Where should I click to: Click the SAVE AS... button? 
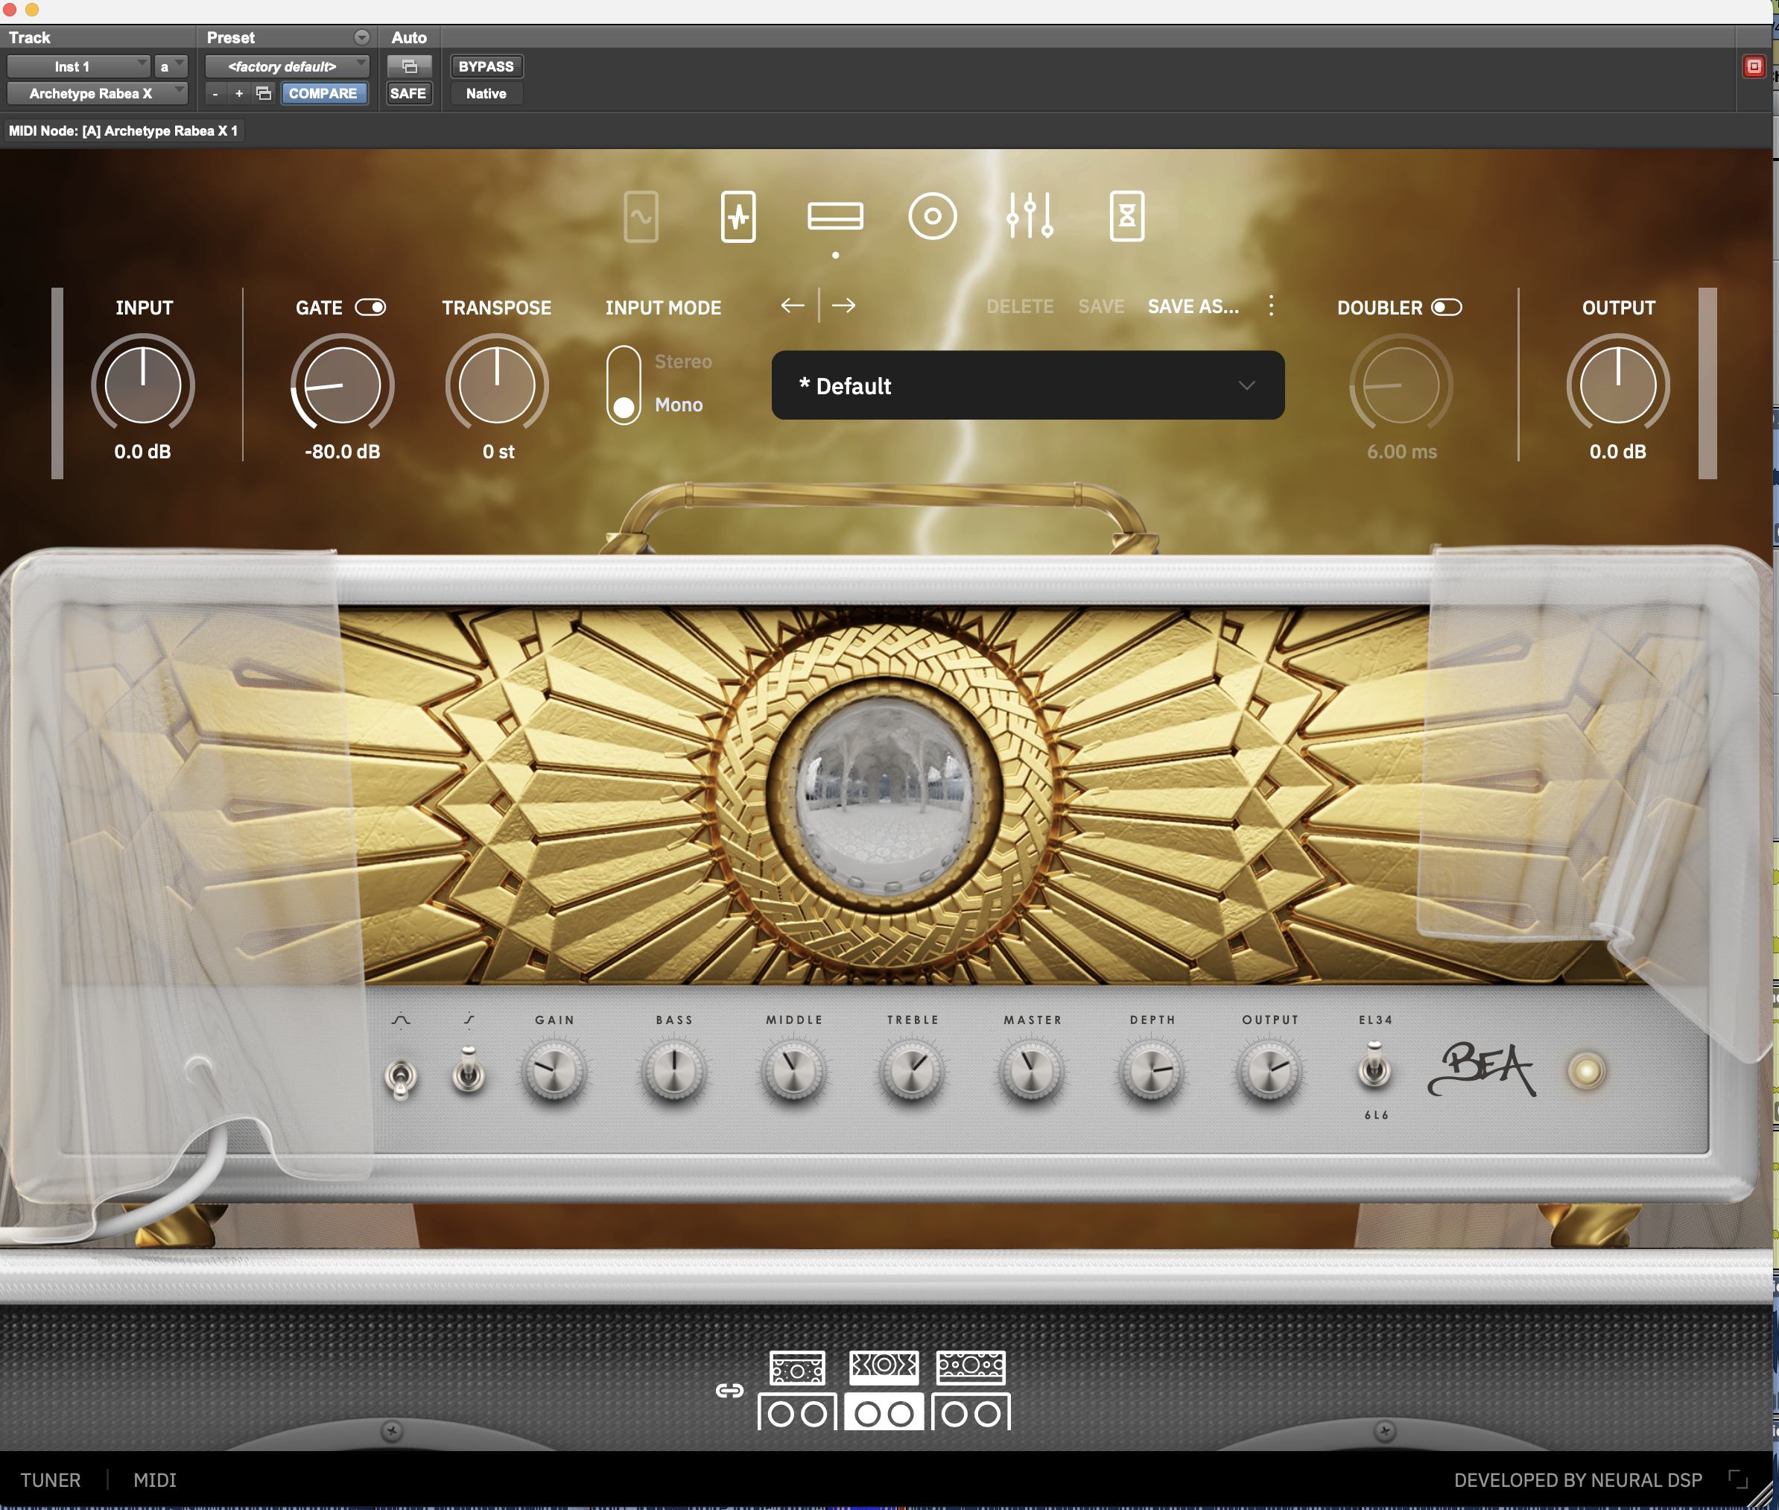click(x=1192, y=306)
